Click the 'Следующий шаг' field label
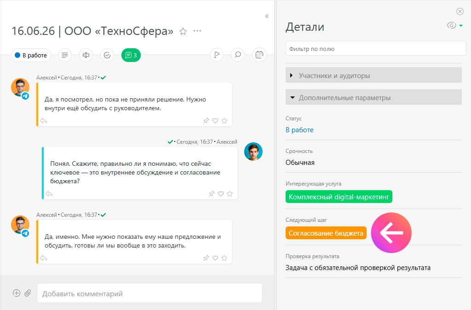Image resolution: width=471 pixels, height=310 pixels. tap(306, 220)
